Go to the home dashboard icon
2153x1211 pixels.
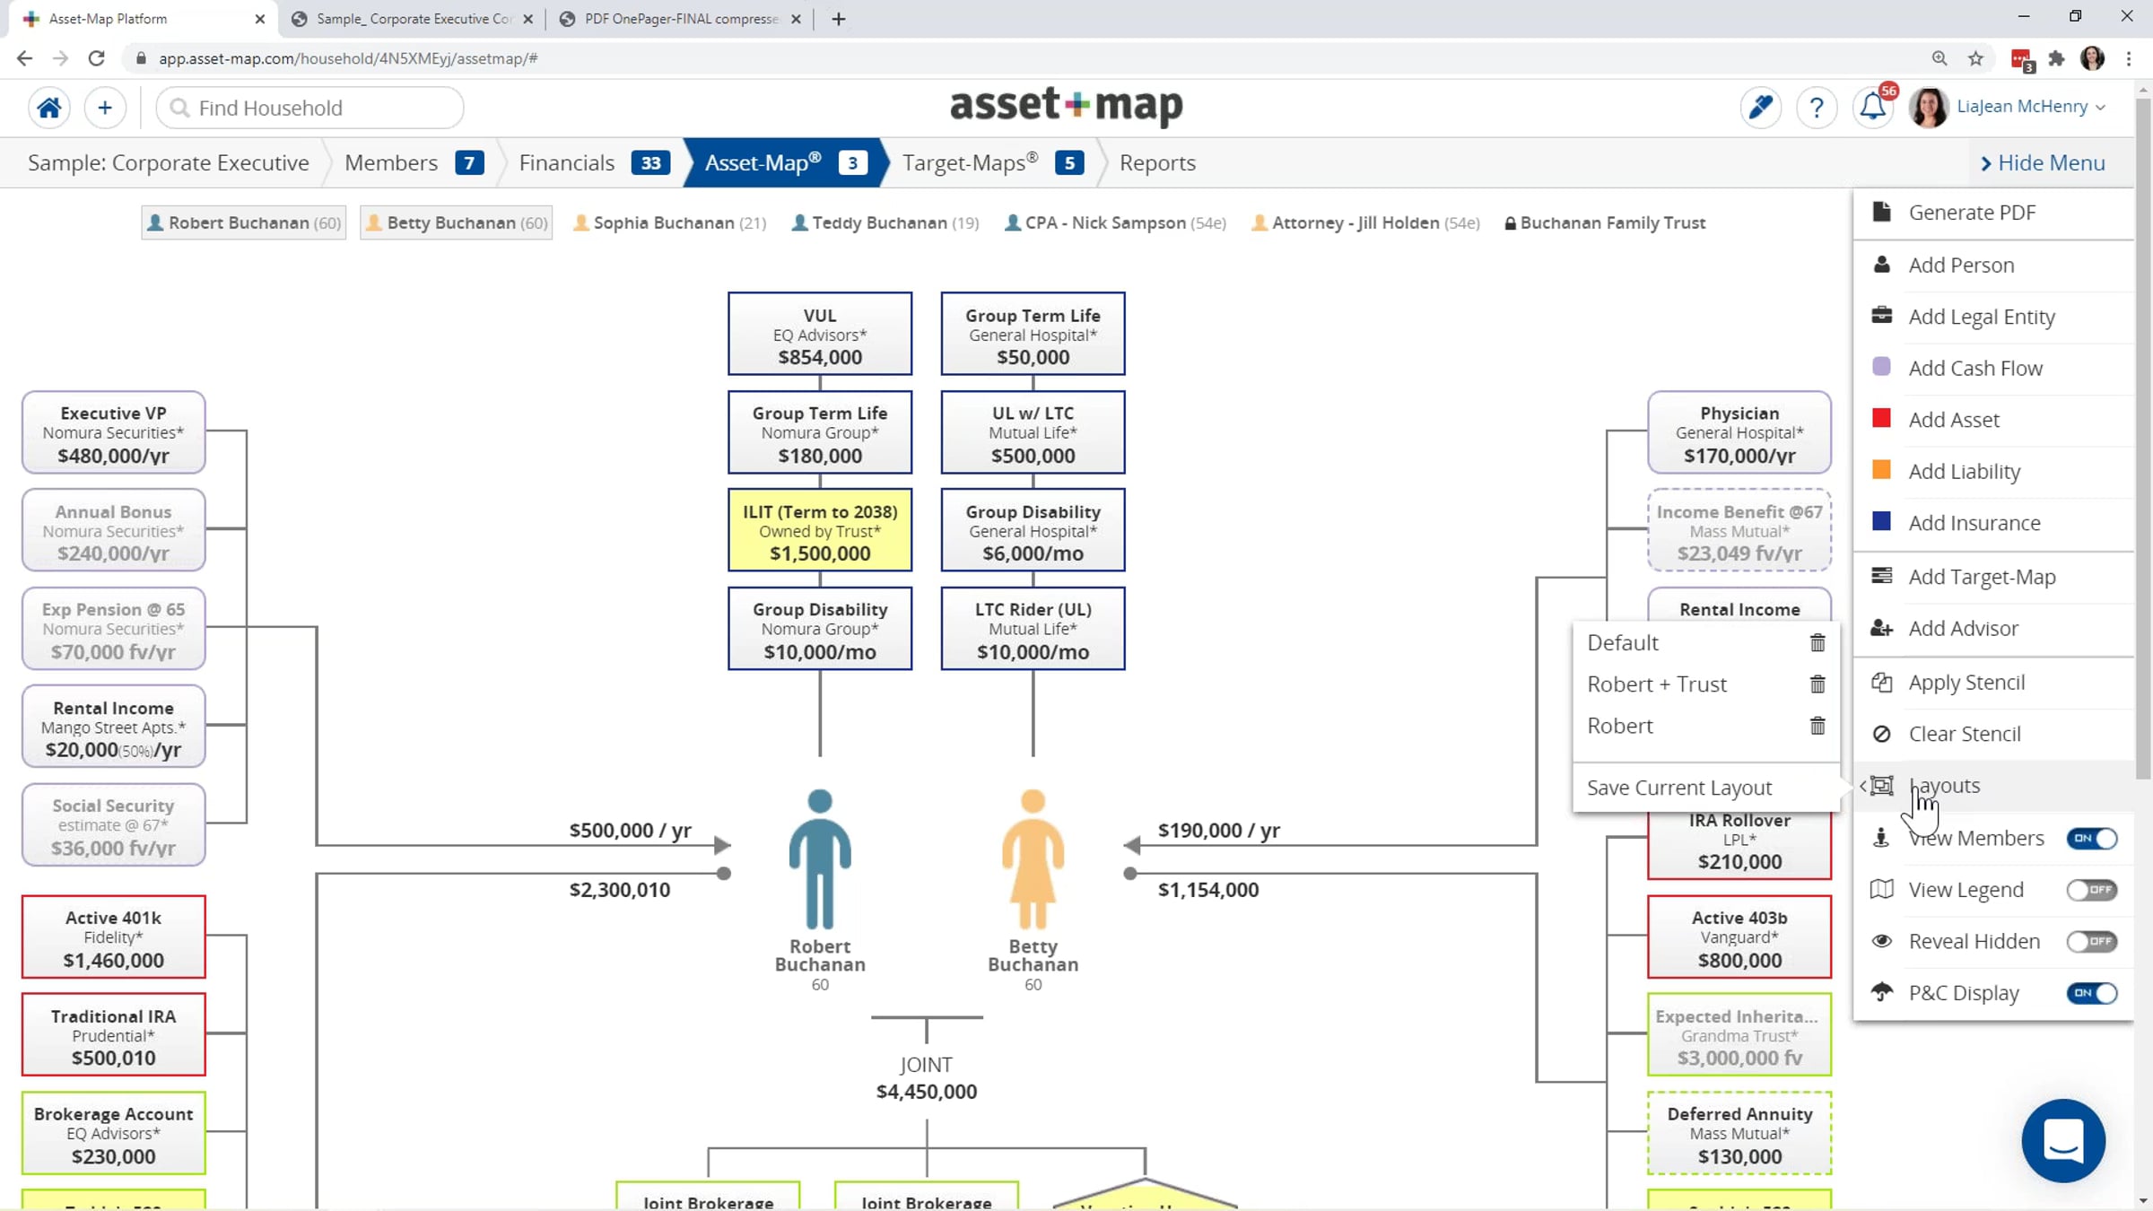tap(49, 108)
